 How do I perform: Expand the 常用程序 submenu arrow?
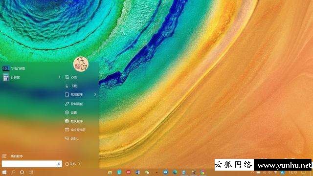click(x=95, y=94)
